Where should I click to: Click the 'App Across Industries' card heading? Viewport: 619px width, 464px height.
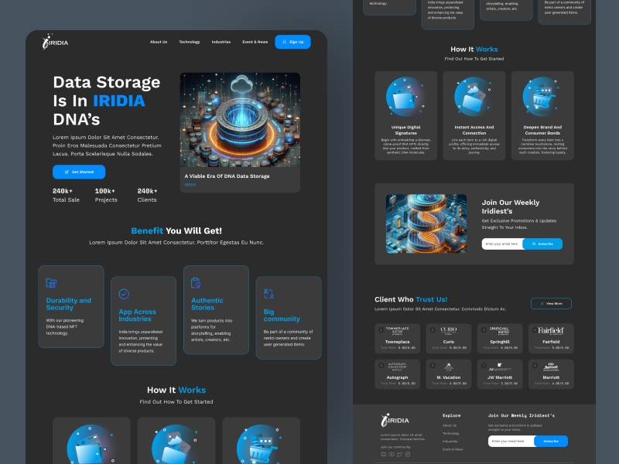pos(138,316)
